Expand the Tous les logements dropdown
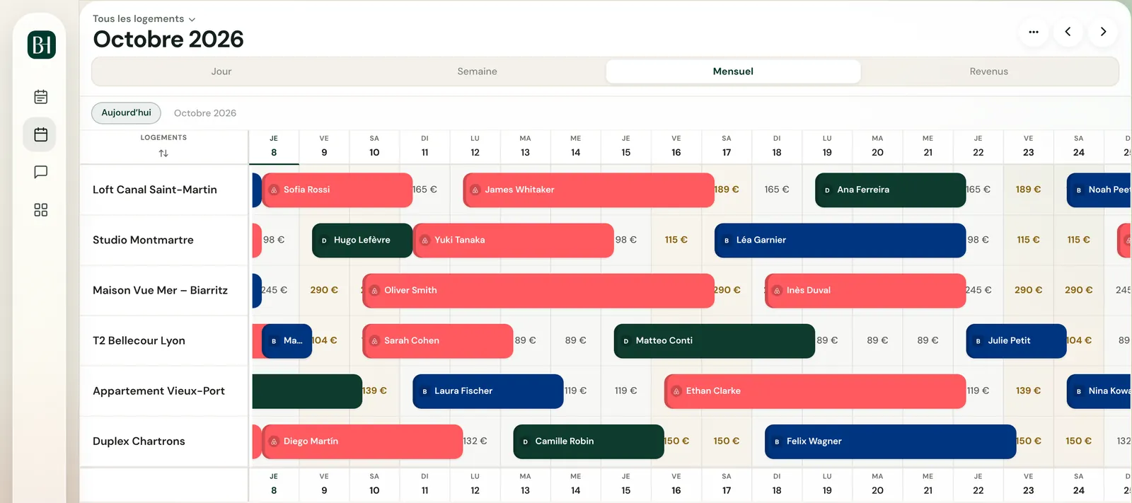 point(144,19)
